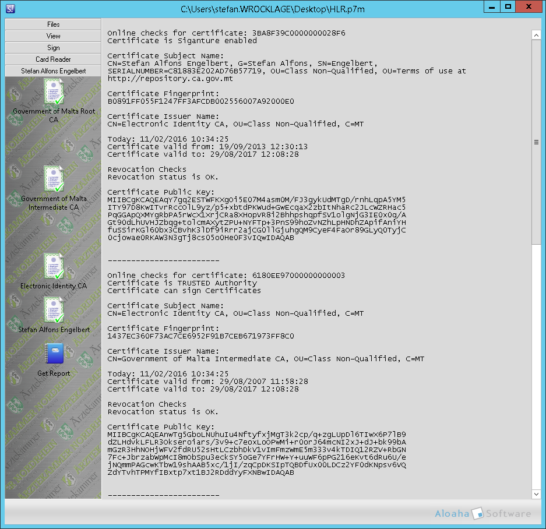Click the Aloaha Software logo
546x529 pixels.
tap(483, 513)
